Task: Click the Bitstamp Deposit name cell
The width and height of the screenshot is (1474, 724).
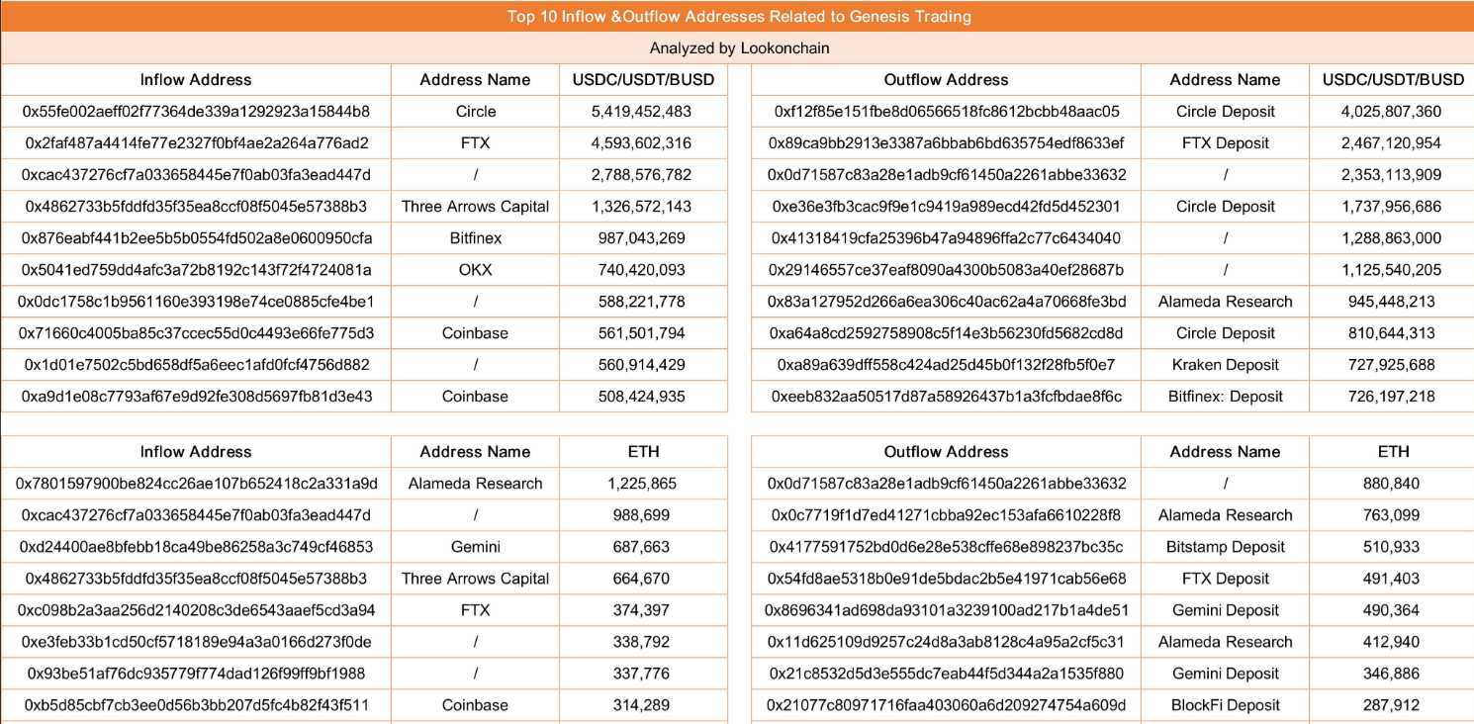Action: pyautogui.click(x=1225, y=547)
